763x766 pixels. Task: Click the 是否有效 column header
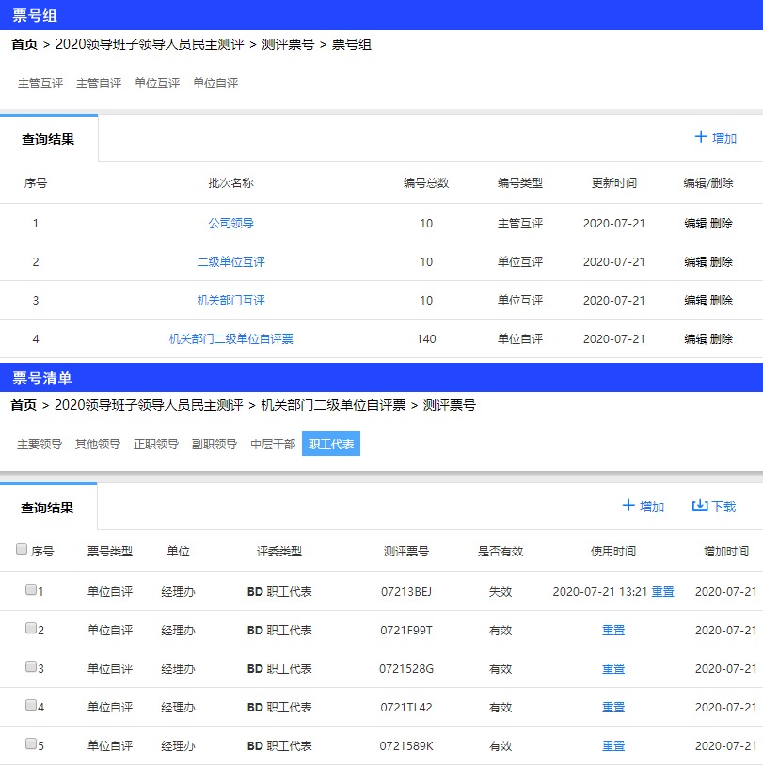coord(501,552)
